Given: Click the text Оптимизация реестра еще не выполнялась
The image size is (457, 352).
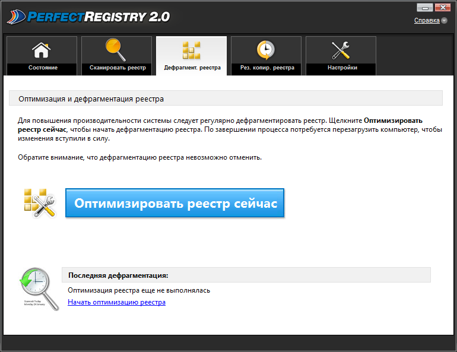Looking at the screenshot, I should (139, 290).
